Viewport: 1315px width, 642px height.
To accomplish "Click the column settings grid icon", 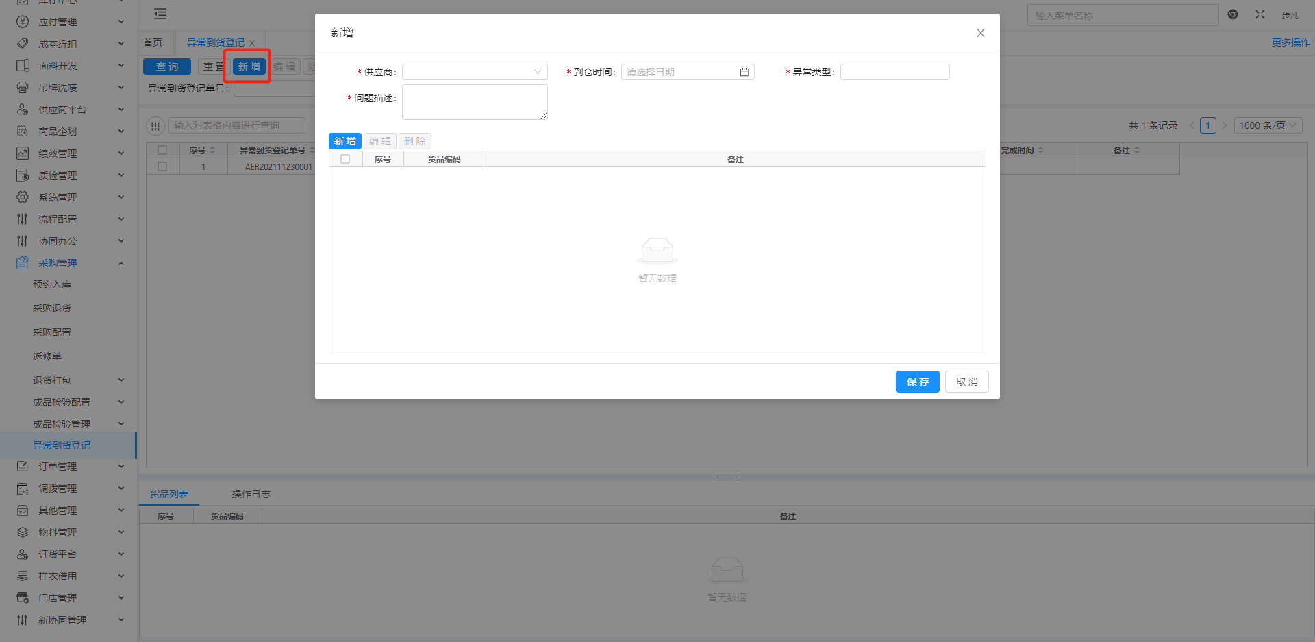I will point(155,125).
